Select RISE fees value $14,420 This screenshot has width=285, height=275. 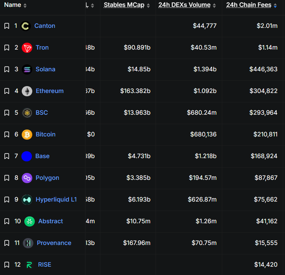266,265
